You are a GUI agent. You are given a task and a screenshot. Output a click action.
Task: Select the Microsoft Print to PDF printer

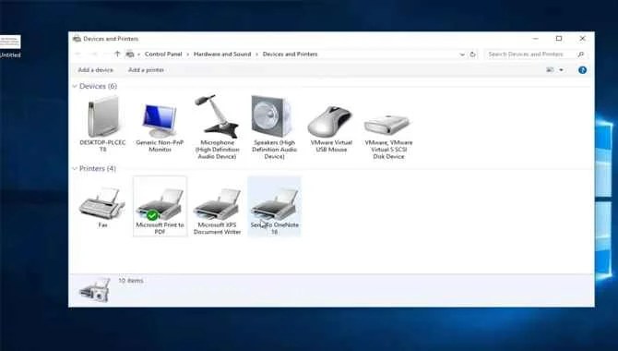coord(160,206)
